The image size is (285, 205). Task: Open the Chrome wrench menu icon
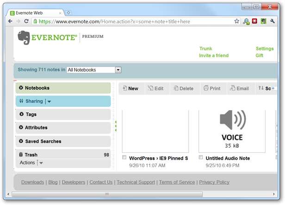(273, 21)
